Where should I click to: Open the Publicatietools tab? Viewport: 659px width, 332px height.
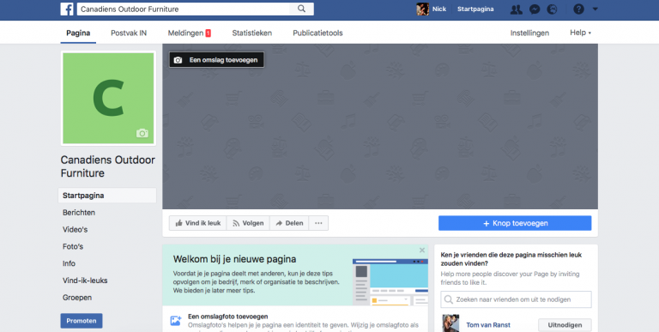[317, 33]
